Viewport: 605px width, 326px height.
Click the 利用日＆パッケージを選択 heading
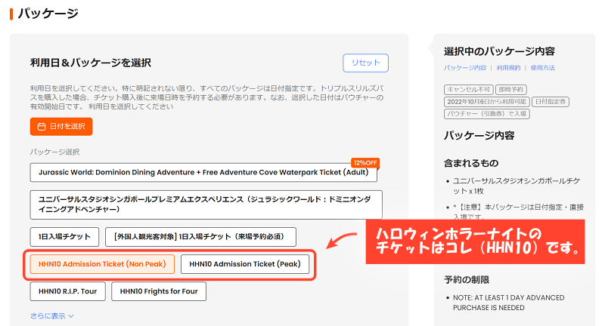click(90, 63)
